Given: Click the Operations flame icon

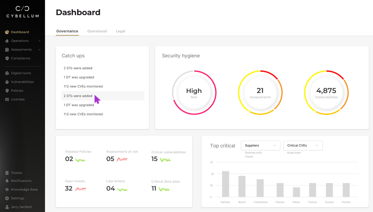Looking at the screenshot, I should (7, 41).
